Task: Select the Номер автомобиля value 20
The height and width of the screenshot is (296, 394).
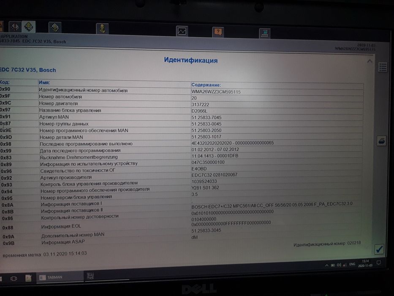Action: pos(194,98)
